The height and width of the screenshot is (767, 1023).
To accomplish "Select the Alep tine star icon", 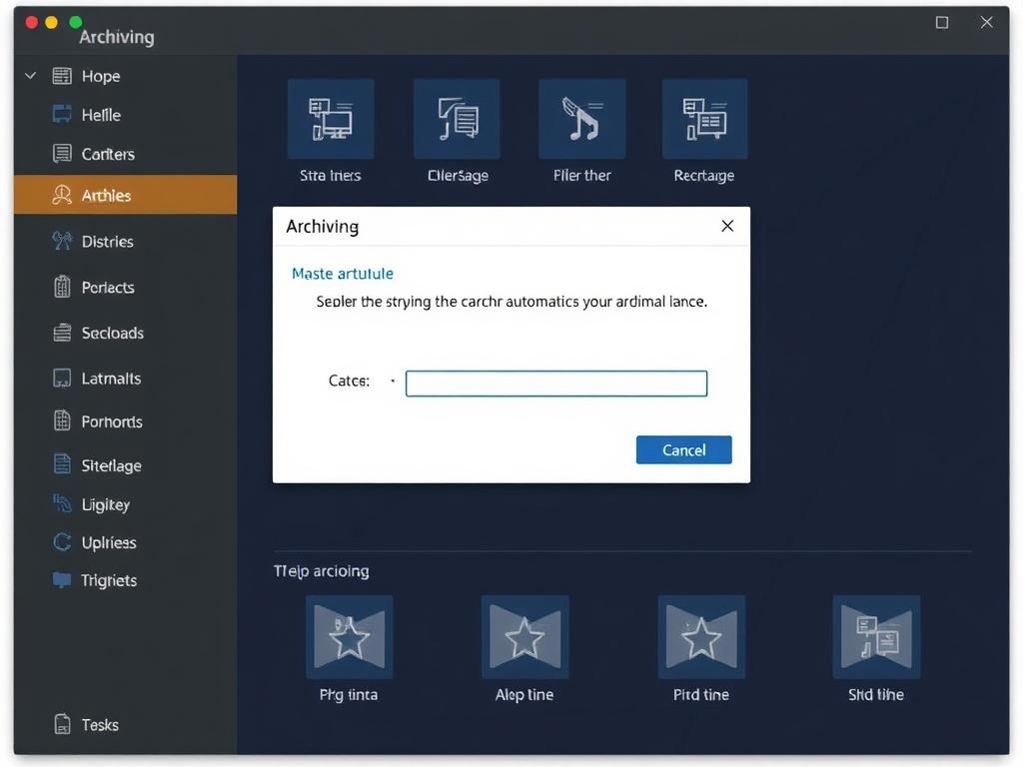I will point(524,637).
